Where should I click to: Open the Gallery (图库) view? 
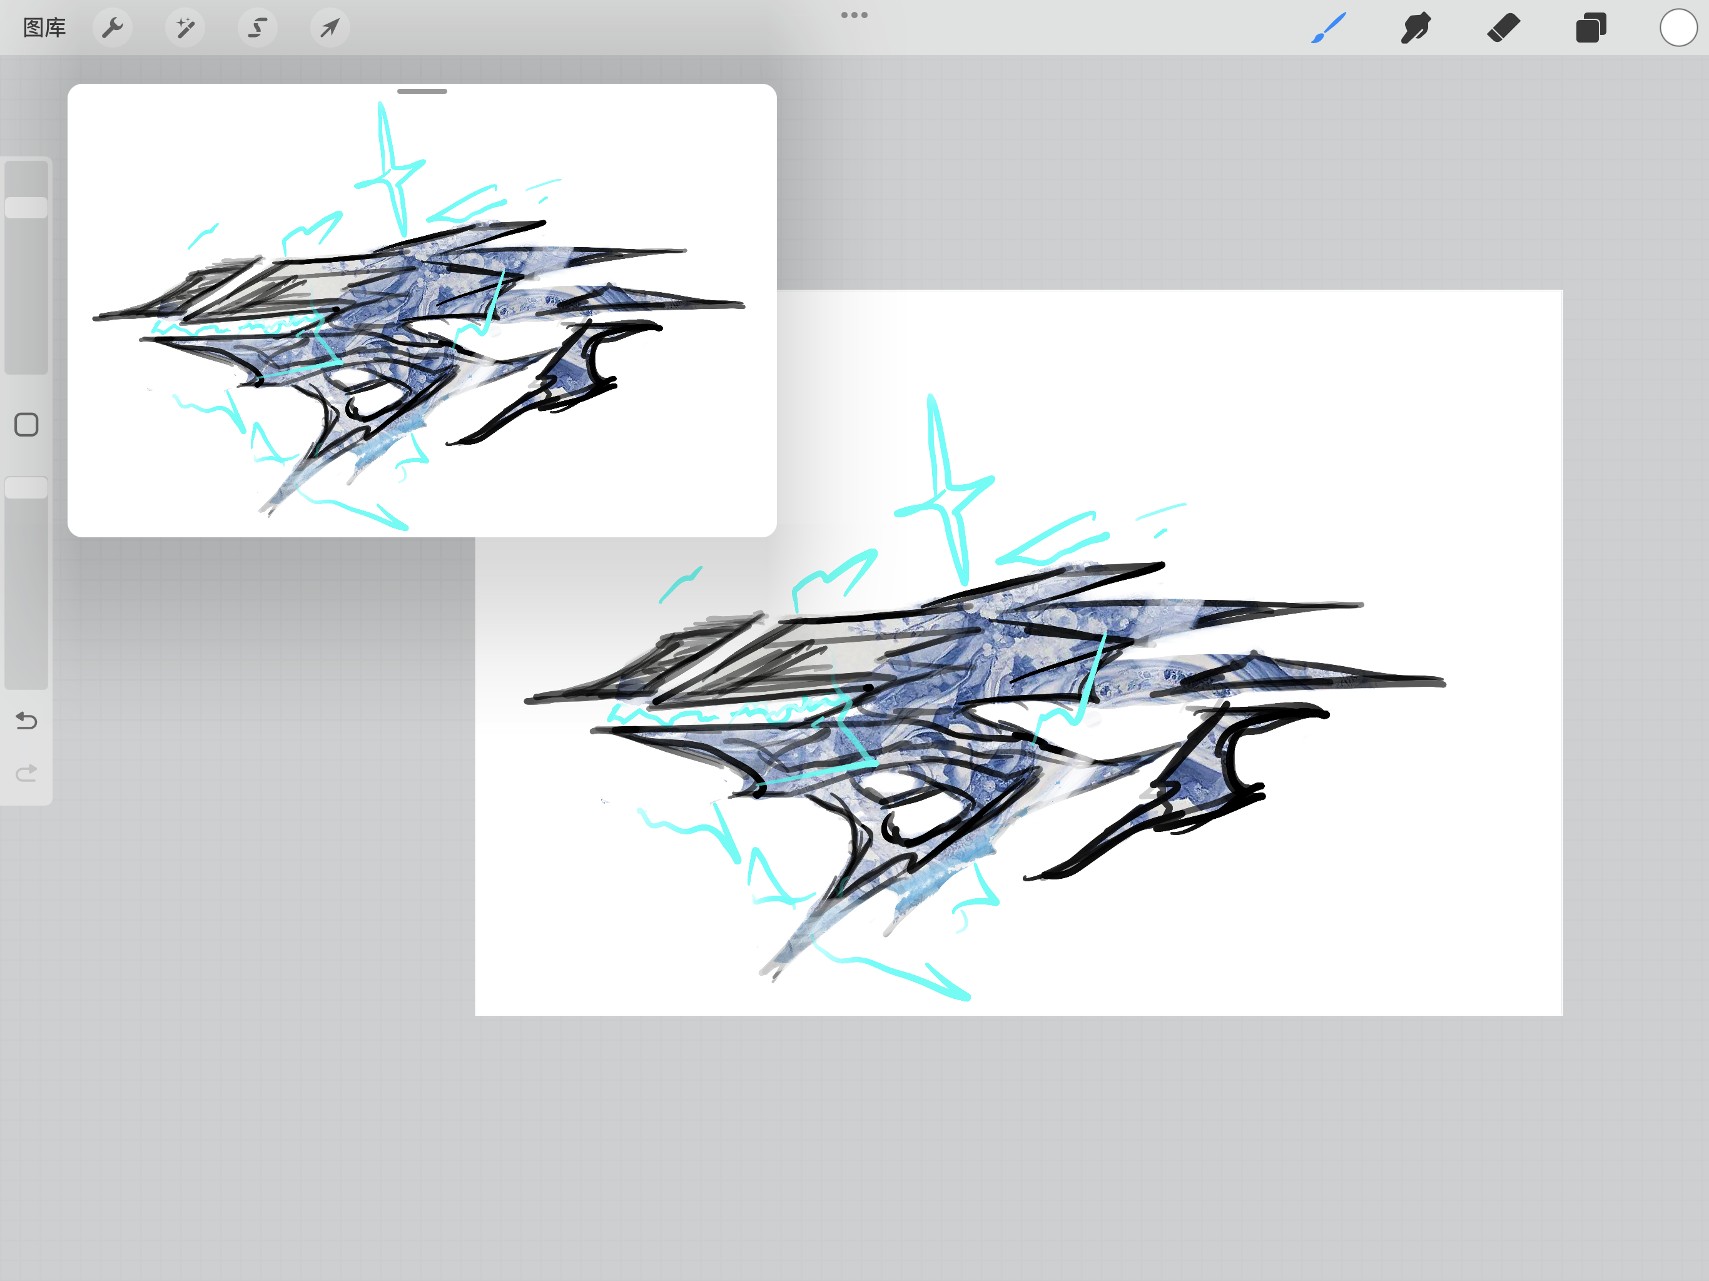point(44,28)
